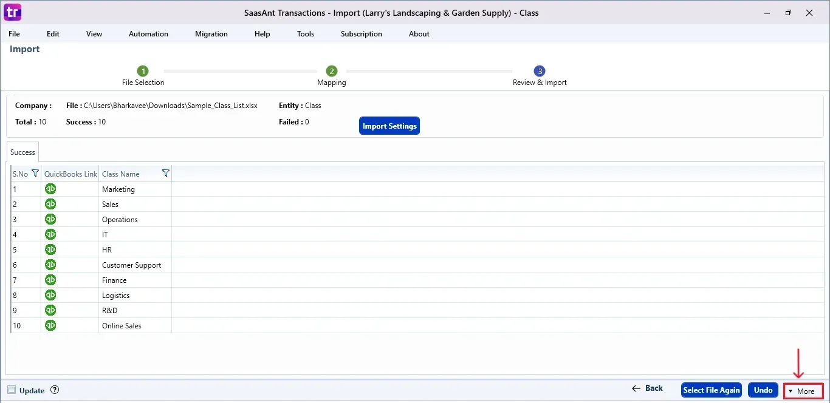Restore down the application window
Viewport: 830px width, 403px height.
pos(788,12)
